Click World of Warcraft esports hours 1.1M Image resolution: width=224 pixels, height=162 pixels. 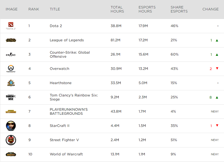[142, 154]
